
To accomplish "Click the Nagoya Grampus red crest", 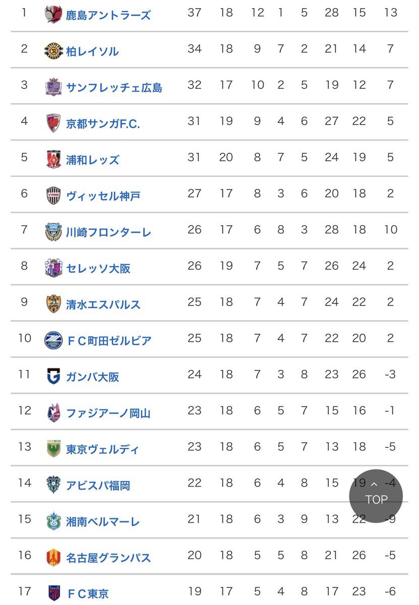I will pyautogui.click(x=53, y=557).
